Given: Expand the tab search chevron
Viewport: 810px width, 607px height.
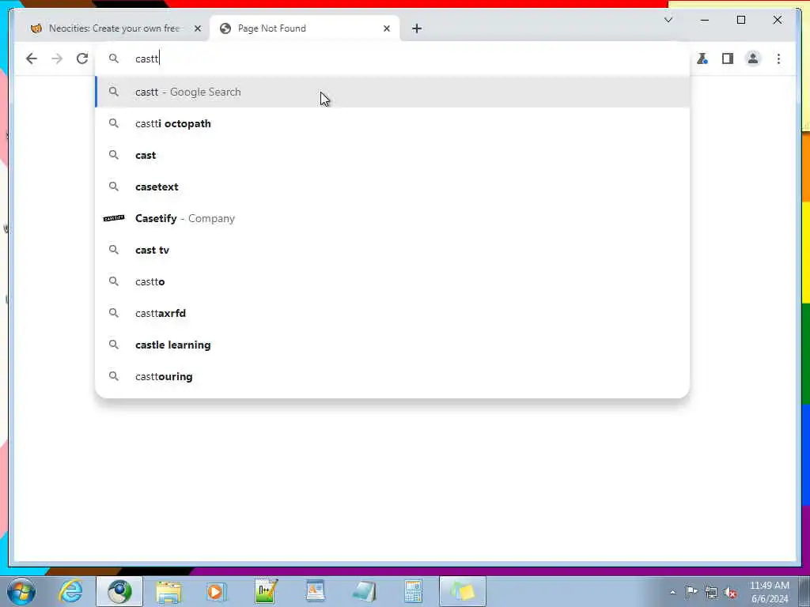Looking at the screenshot, I should 668,20.
